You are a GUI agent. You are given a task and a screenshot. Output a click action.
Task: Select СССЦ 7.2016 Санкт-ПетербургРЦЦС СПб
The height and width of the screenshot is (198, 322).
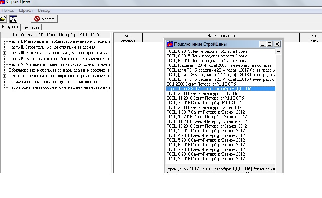(x=220, y=103)
